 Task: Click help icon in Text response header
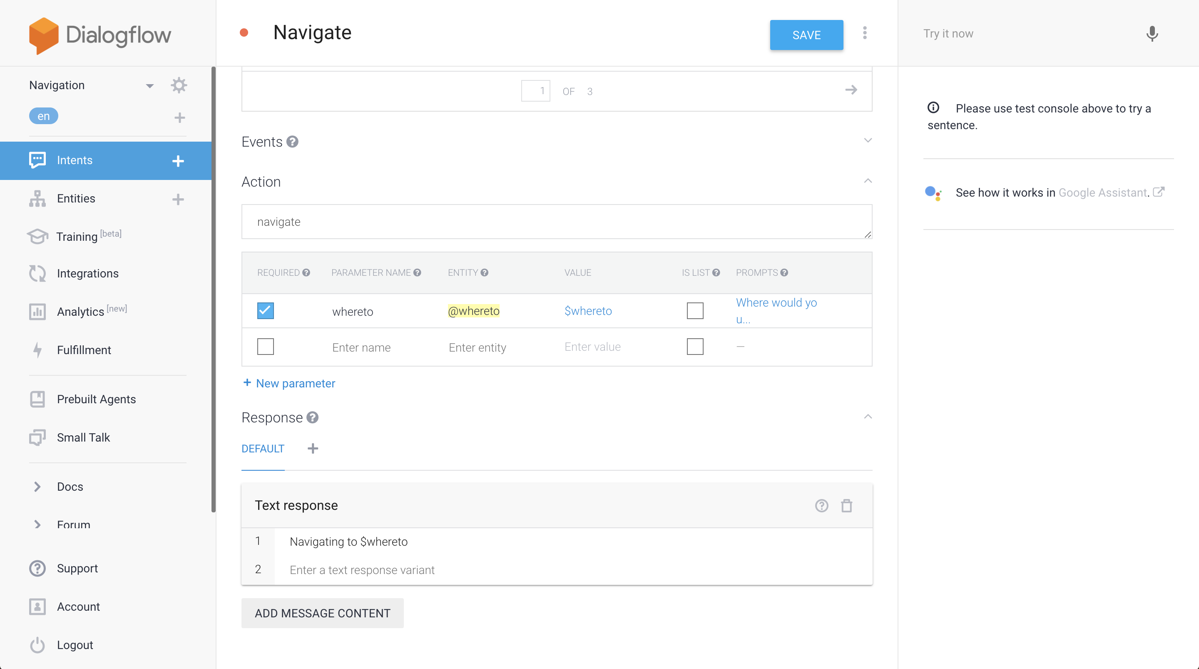(x=821, y=505)
